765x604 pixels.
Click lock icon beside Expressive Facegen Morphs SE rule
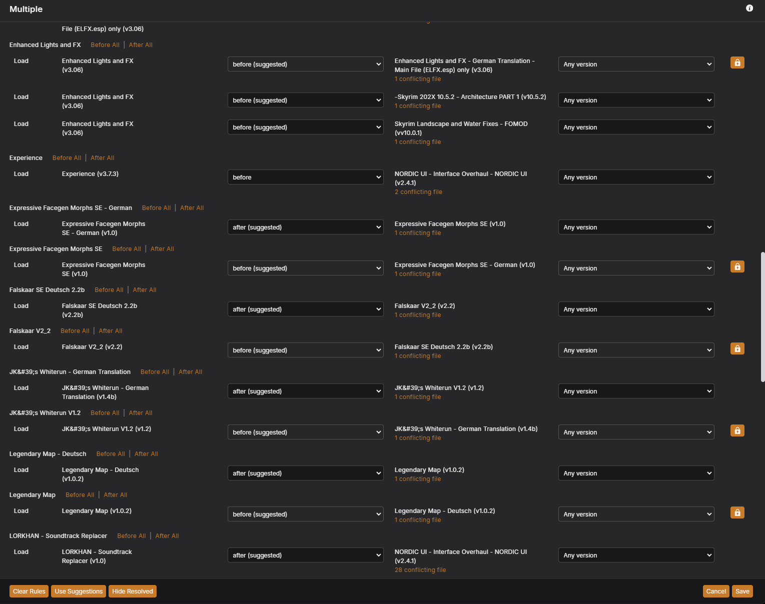click(x=737, y=266)
